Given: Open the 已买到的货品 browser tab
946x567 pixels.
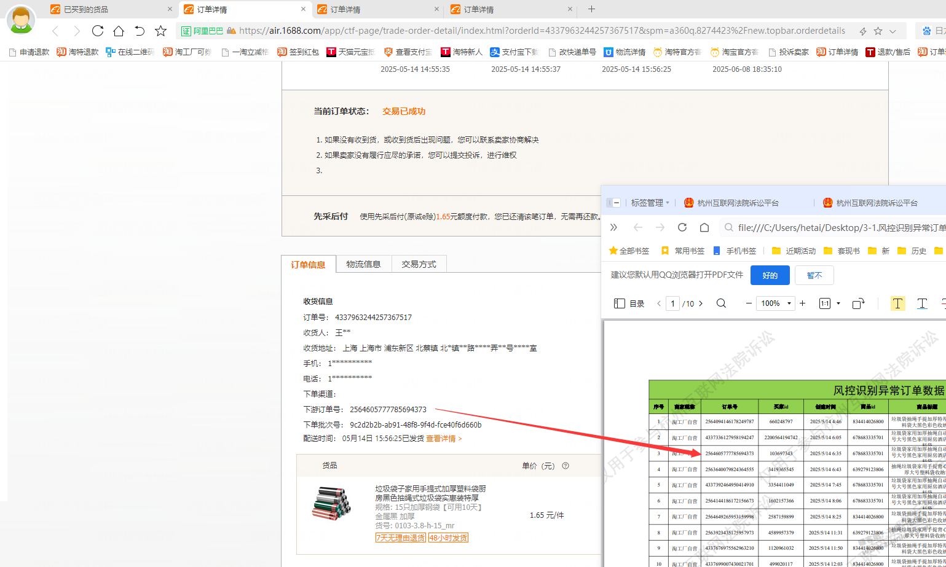Looking at the screenshot, I should (x=86, y=9).
